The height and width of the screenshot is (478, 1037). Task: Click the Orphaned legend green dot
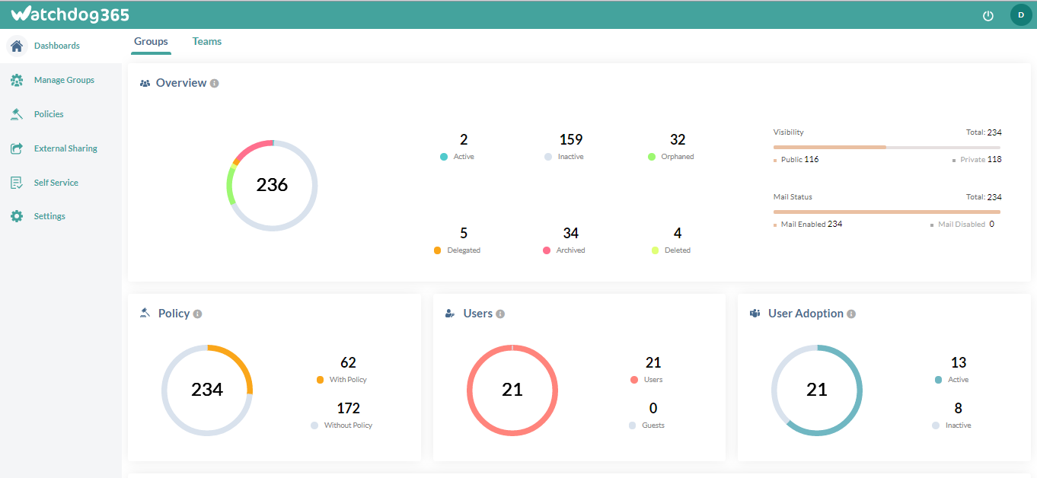point(652,157)
